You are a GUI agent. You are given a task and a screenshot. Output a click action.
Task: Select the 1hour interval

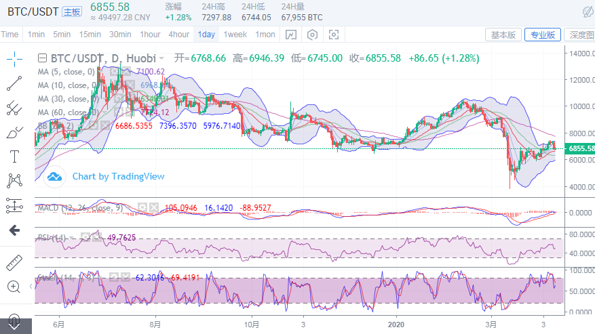click(x=150, y=35)
